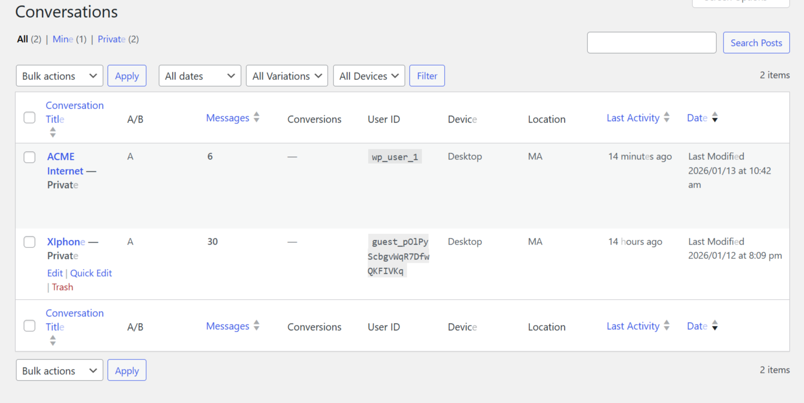Toggle select-all checkbox in top header
This screenshot has height=403, width=804.
click(30, 118)
